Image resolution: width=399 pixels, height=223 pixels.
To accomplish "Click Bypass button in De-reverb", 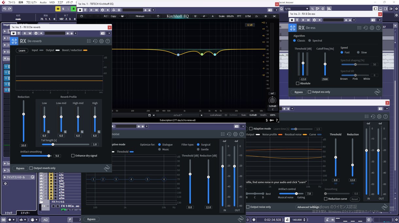I will 20,168.
